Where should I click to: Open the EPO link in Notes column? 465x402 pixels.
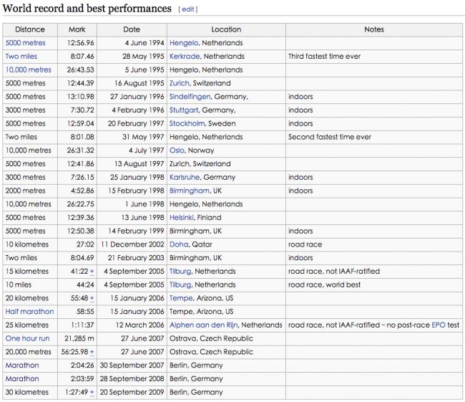pos(439,325)
